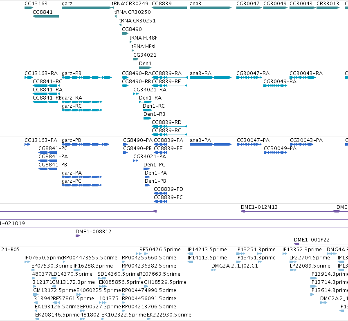Click the CG8490 gene label
The width and height of the screenshot is (348, 321).
[132, 29]
